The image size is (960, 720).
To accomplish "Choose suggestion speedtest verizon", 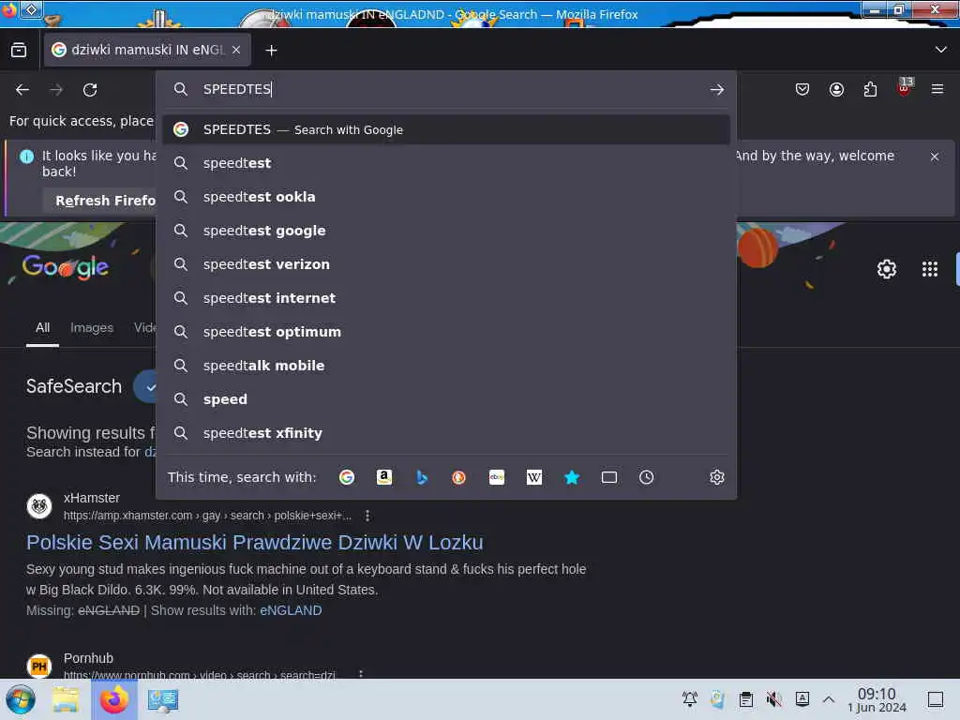I will [x=445, y=263].
